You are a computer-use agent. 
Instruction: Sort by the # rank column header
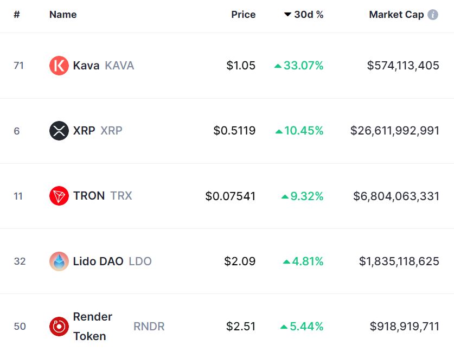pyautogui.click(x=17, y=15)
